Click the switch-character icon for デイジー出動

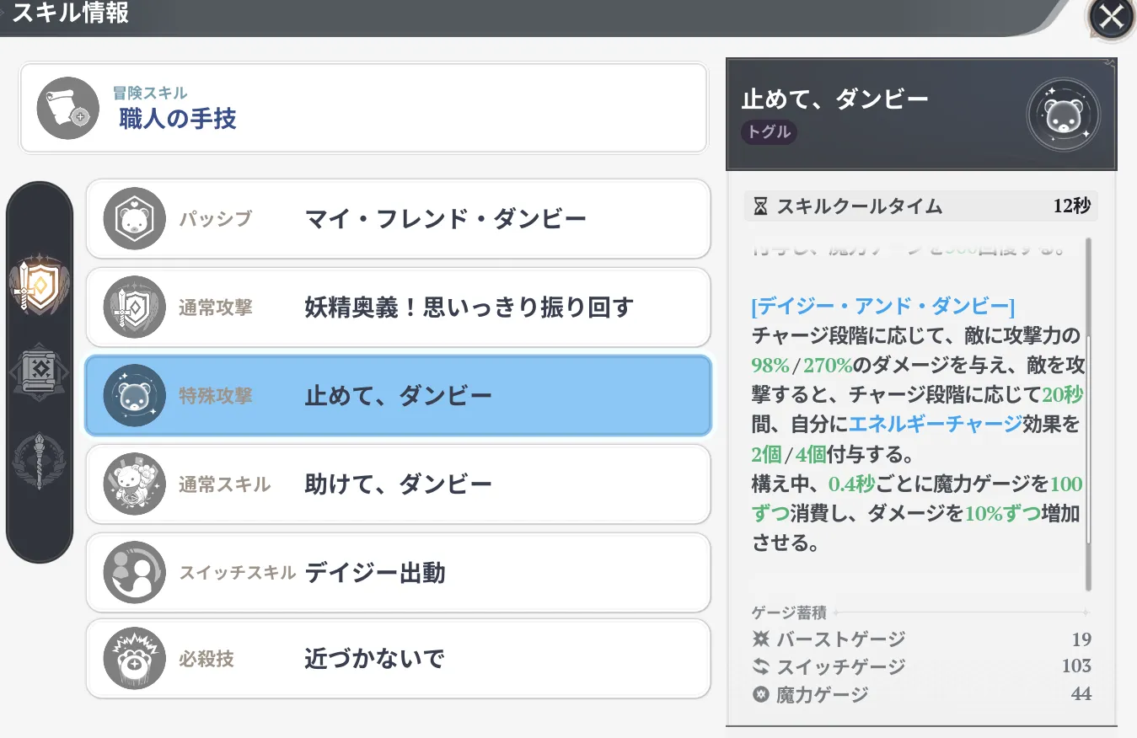coord(134,573)
